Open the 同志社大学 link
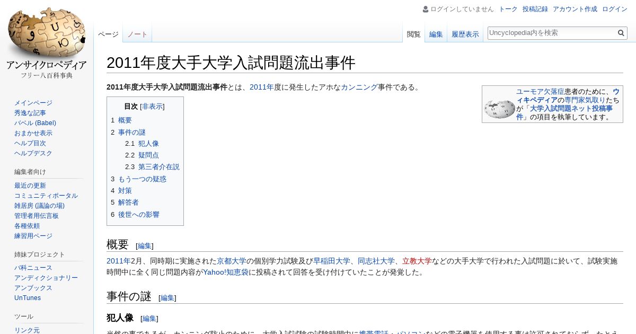 coord(376,261)
